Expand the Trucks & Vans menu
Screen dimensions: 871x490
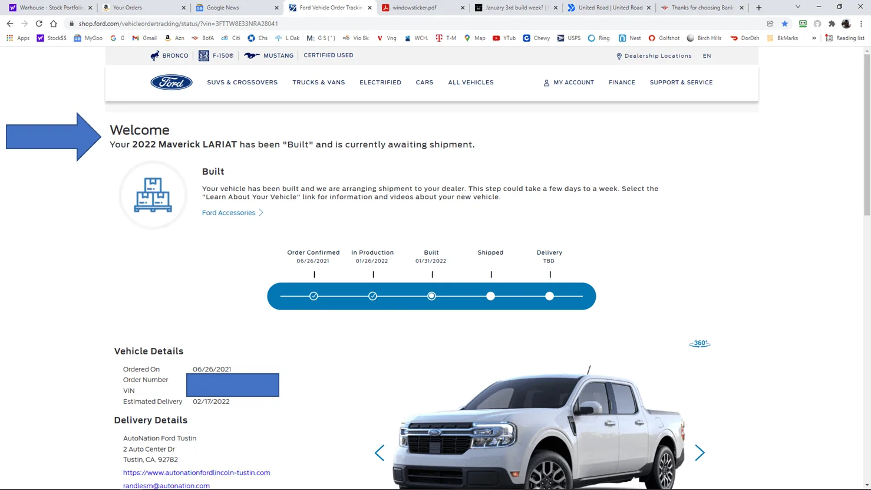pyautogui.click(x=319, y=83)
